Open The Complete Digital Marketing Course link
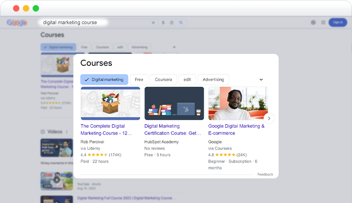The height and width of the screenshot is (203, 352). tap(106, 130)
